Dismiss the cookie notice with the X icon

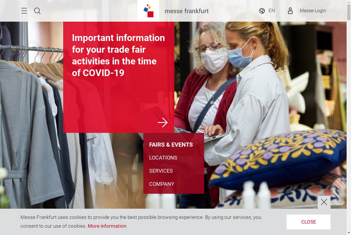tap(324, 202)
